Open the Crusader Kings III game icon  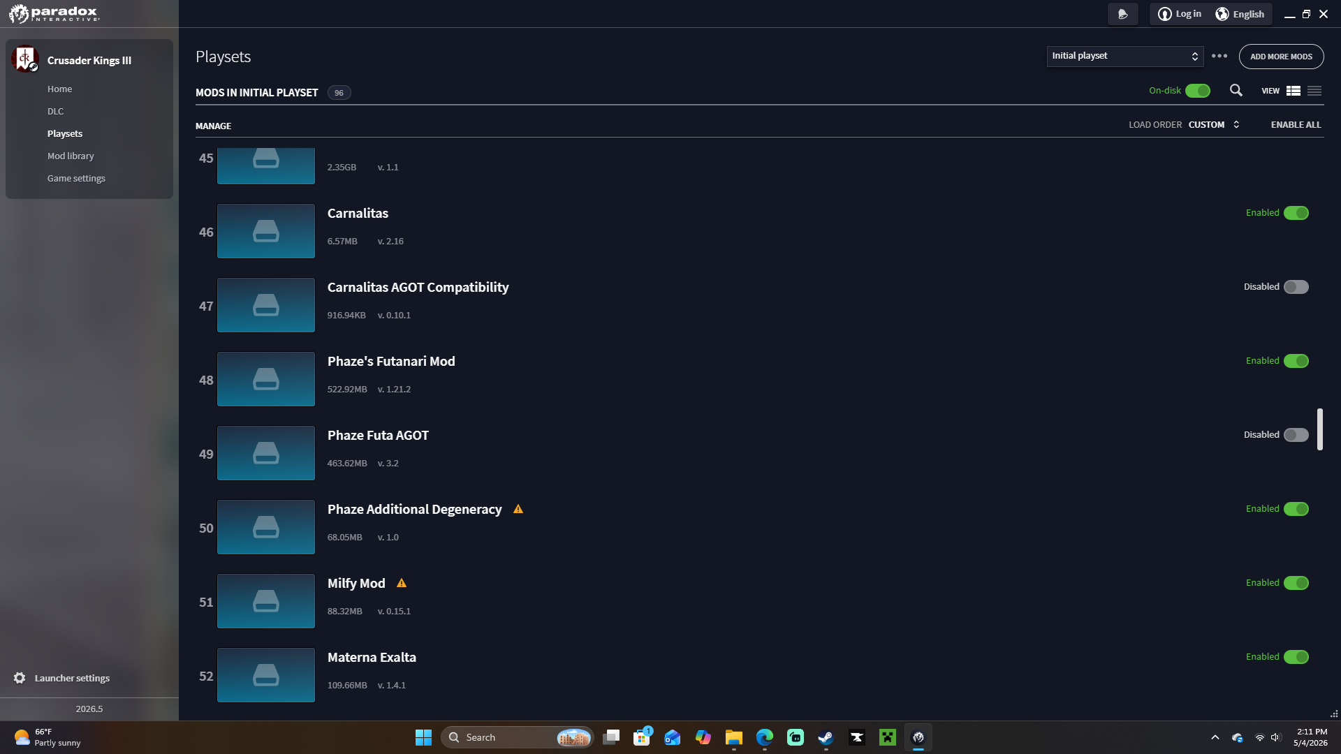(x=24, y=59)
